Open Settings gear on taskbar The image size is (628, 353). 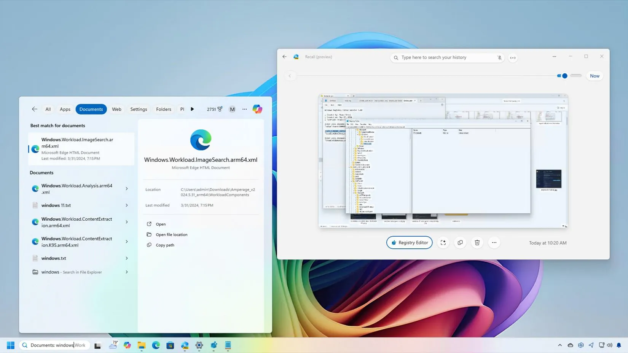coord(199,345)
